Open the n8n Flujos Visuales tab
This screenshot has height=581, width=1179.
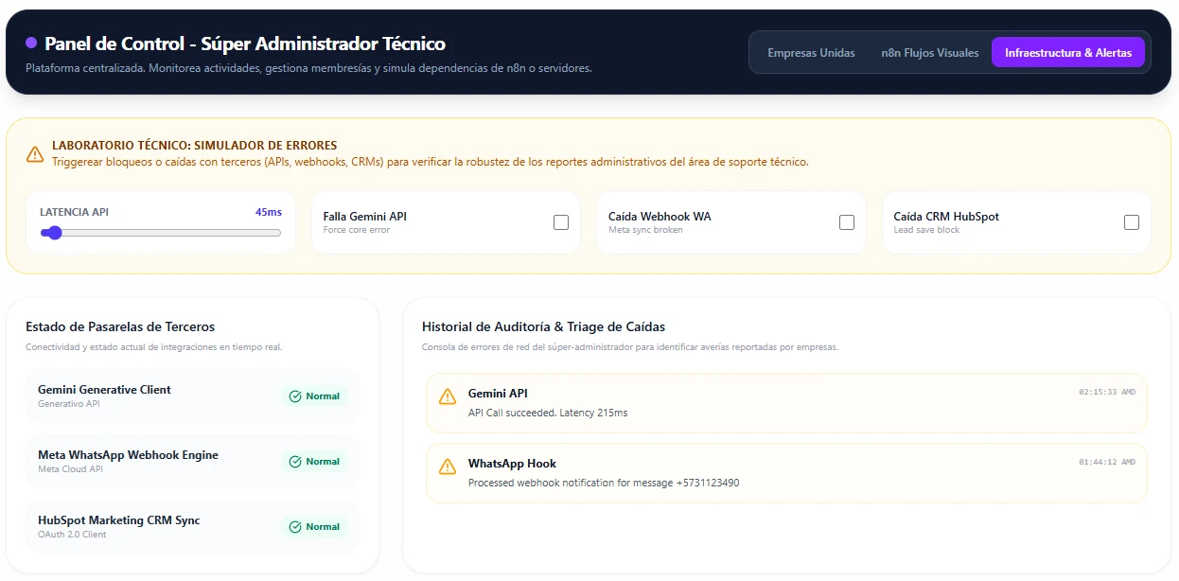click(x=930, y=53)
